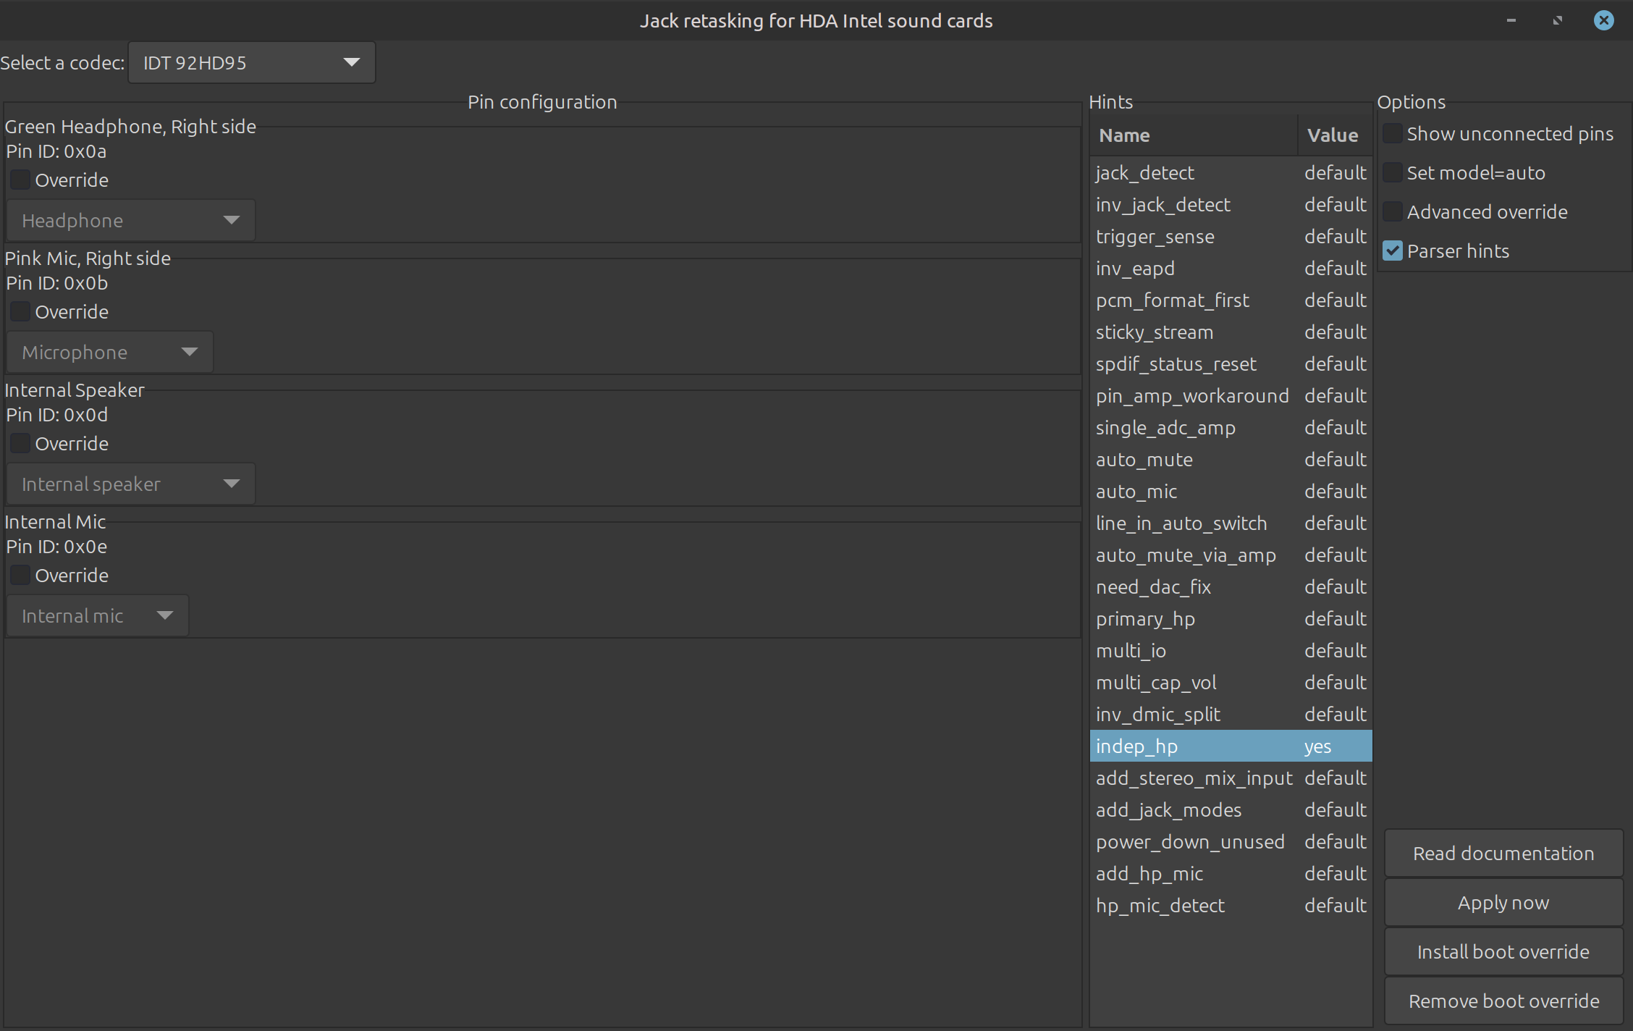Enable Override for Internal Mic pin
Screen dimensions: 1633x1031
click(20, 576)
